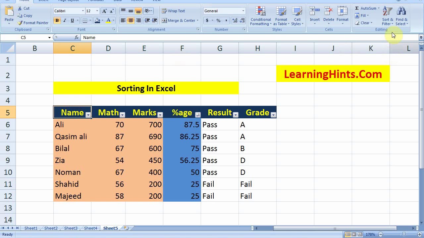Apply the yellow-free Fill Color bucket
Image resolution: width=424 pixels, height=238 pixels.
tap(97, 20)
